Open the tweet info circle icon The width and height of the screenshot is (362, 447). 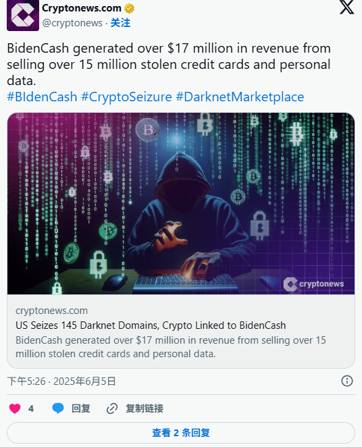tap(347, 381)
